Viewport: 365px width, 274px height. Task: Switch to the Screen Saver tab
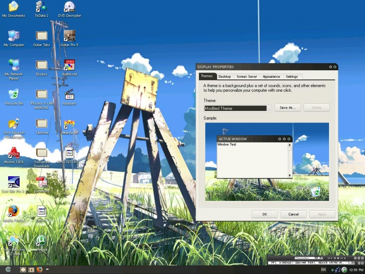click(247, 77)
